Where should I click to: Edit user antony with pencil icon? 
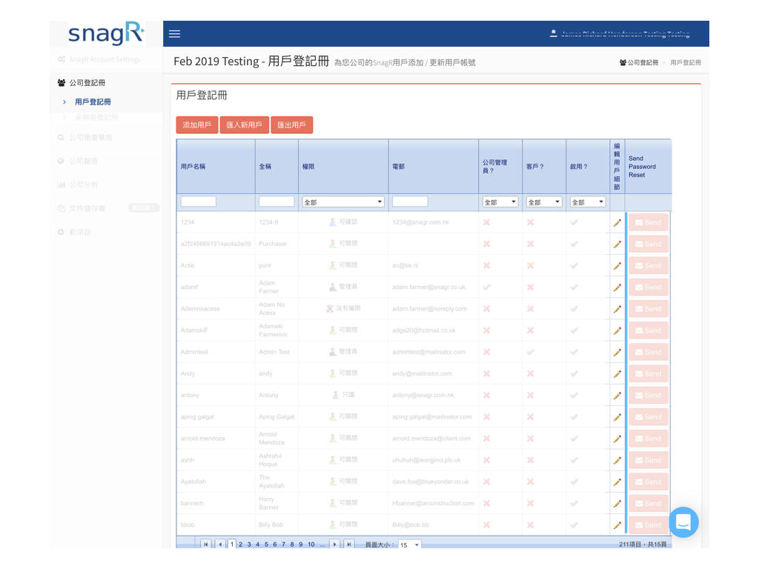coord(617,396)
